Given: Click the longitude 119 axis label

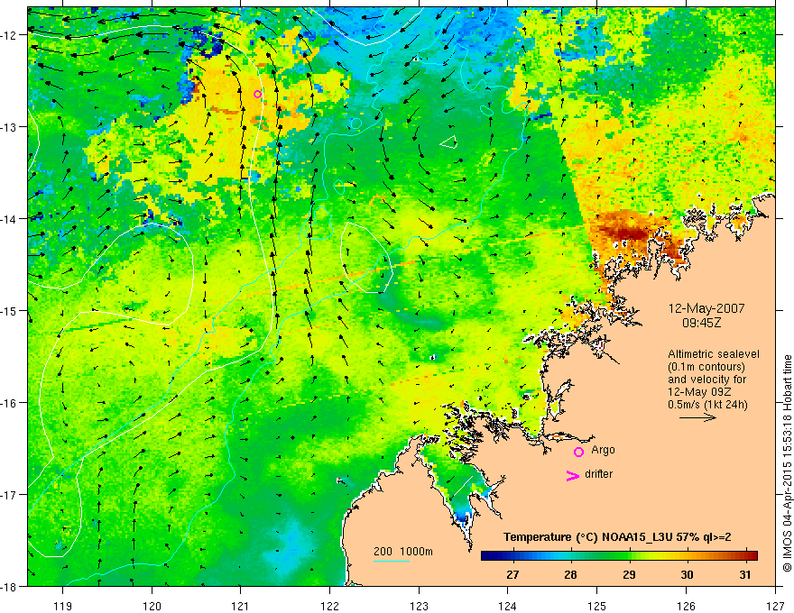Looking at the screenshot, I should [x=63, y=606].
